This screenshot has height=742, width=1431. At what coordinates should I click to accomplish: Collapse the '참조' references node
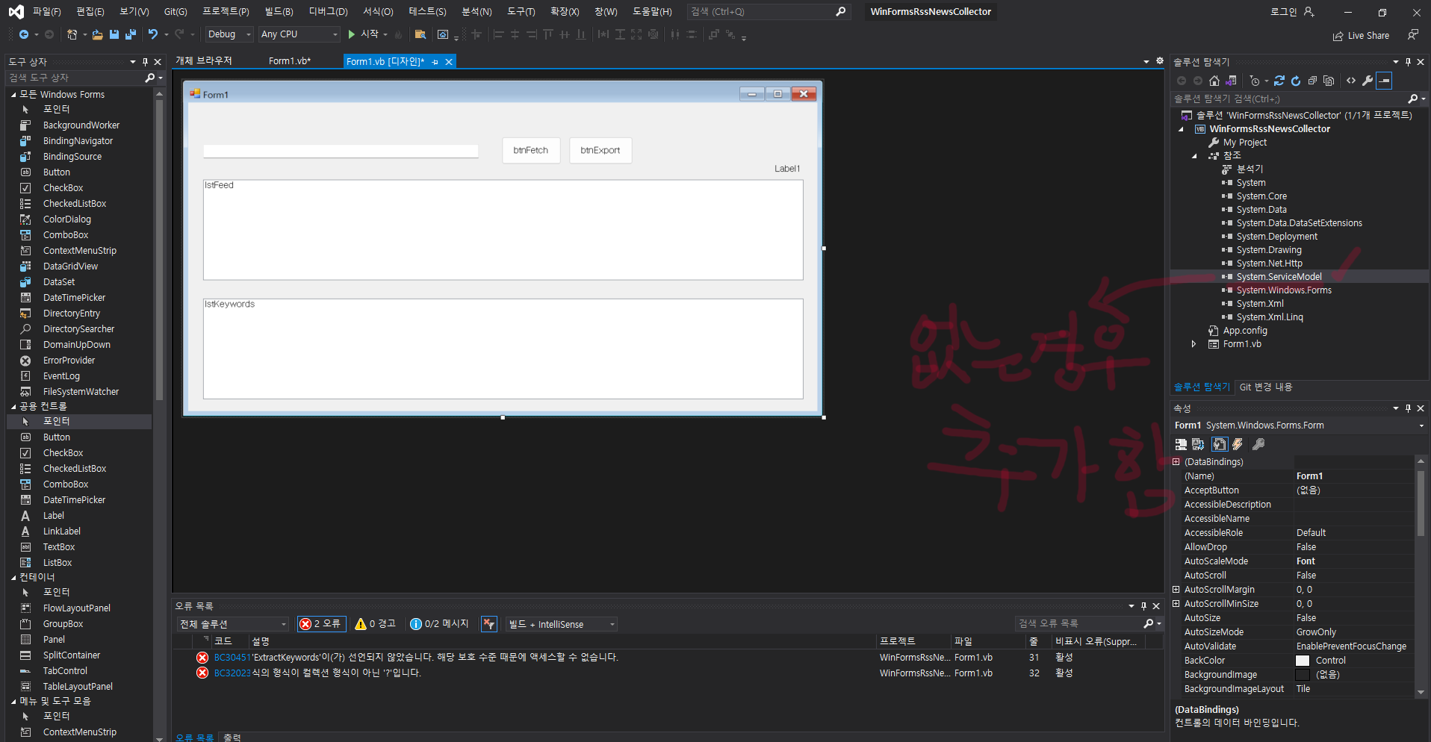(x=1194, y=156)
